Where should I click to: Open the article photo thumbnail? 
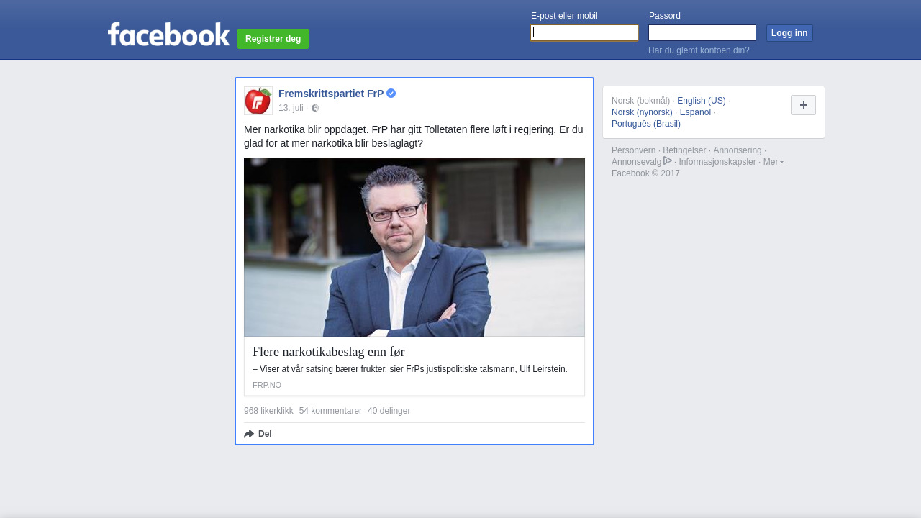point(414,247)
